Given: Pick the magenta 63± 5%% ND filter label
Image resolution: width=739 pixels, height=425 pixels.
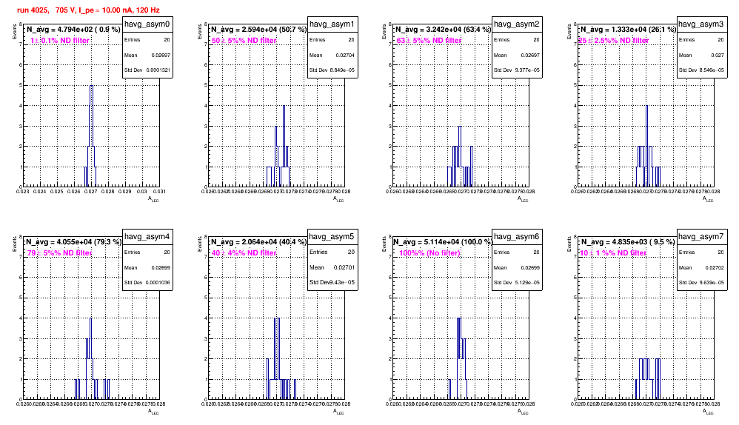Looking at the screenshot, I should pos(429,41).
